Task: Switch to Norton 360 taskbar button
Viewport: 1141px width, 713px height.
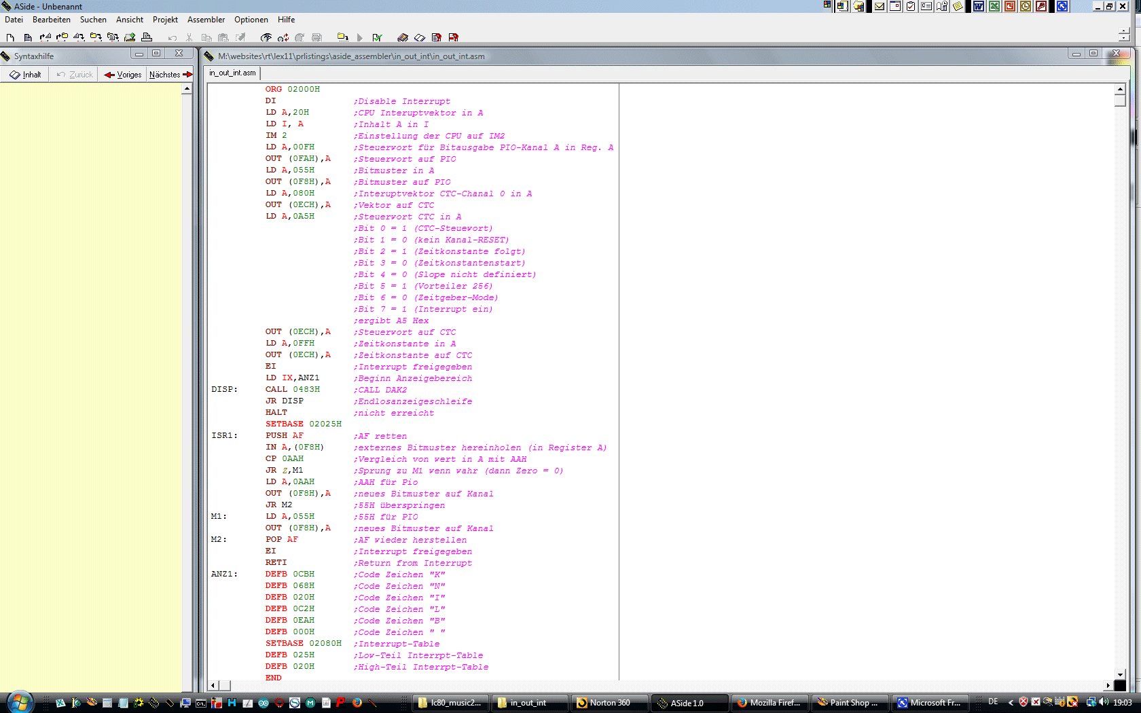Action: pyautogui.click(x=610, y=703)
